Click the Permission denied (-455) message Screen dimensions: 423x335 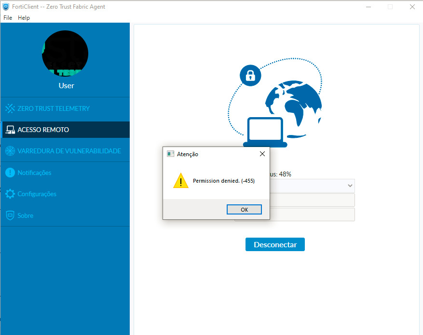tap(224, 181)
